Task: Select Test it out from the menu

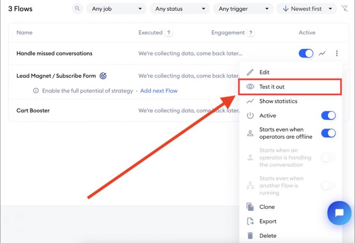Action: click(x=272, y=87)
